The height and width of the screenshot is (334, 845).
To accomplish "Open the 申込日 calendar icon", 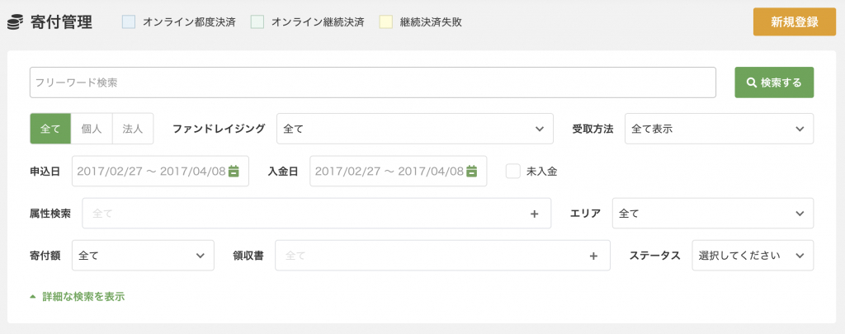I will 234,172.
